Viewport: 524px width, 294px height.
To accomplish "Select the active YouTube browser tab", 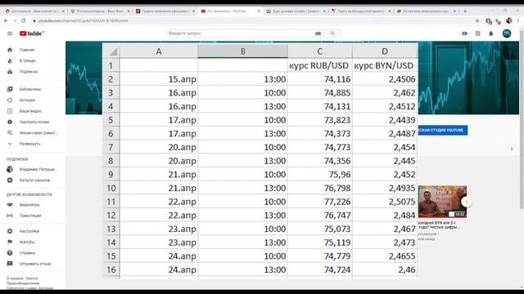I will click(231, 11).
